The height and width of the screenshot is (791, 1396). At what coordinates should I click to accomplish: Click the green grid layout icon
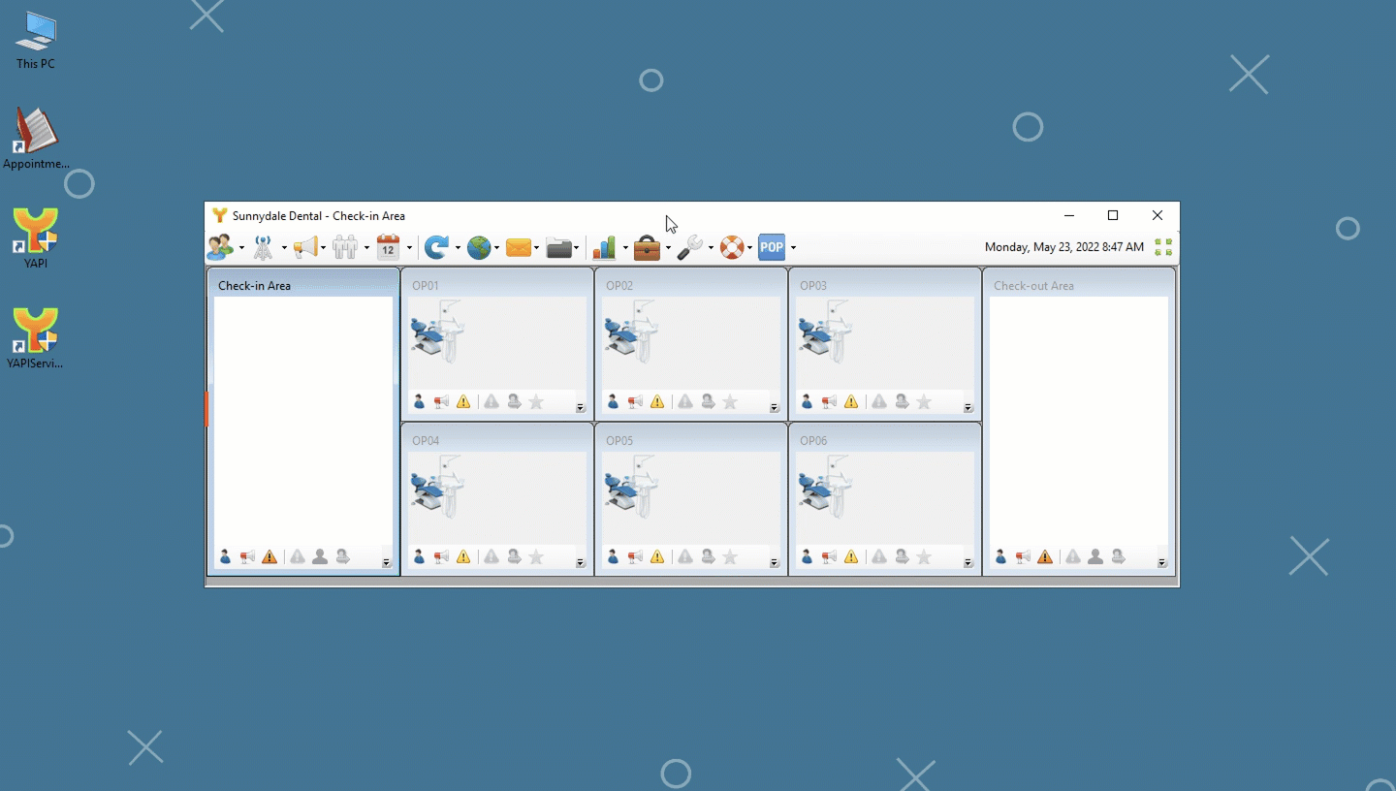pos(1163,247)
